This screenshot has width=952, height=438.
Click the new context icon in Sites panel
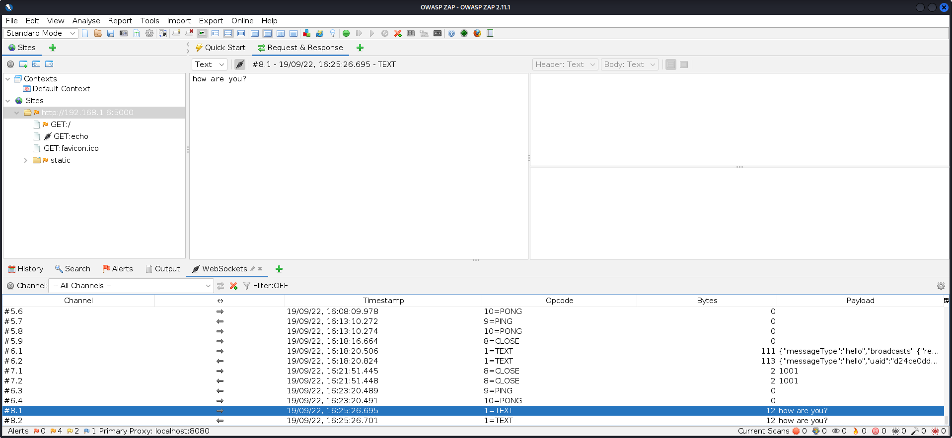(x=23, y=64)
